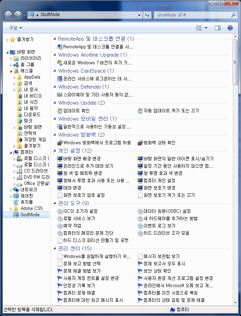Collapse the 관리 도구 (9) group arrow

pos(55,203)
